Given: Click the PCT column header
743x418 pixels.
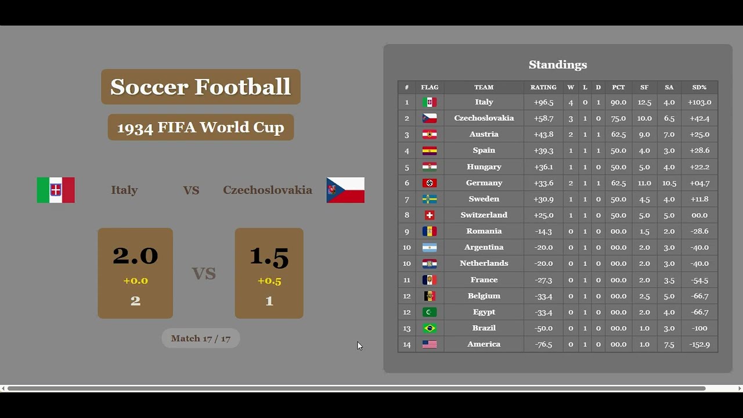Looking at the screenshot, I should click(x=618, y=87).
